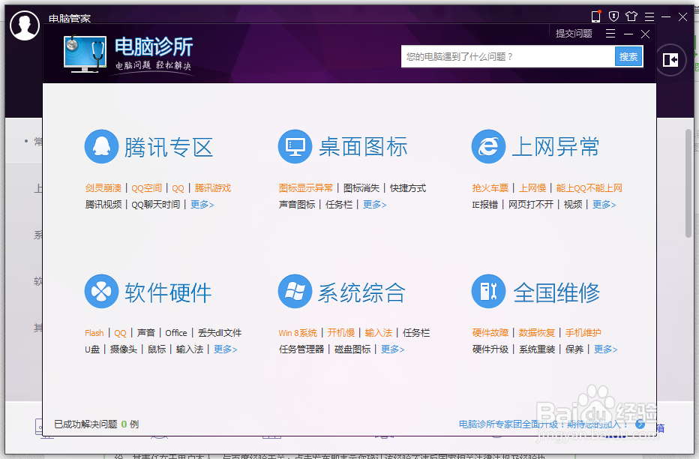Click the Win 8系统 link
This screenshot has height=459, width=699.
point(298,333)
